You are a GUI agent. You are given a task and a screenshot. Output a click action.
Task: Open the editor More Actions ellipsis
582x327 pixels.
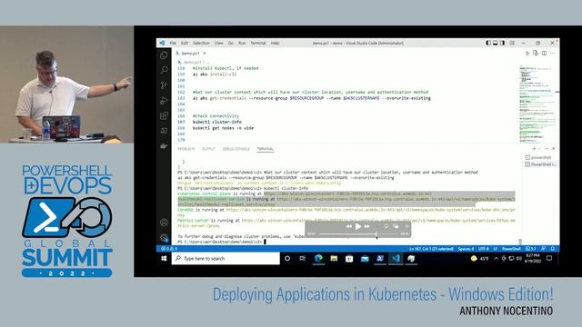click(553, 54)
